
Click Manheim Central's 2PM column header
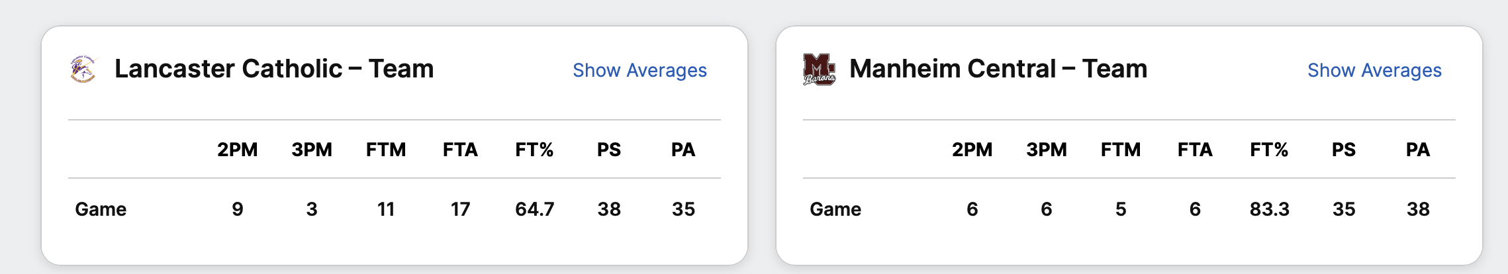(x=972, y=150)
